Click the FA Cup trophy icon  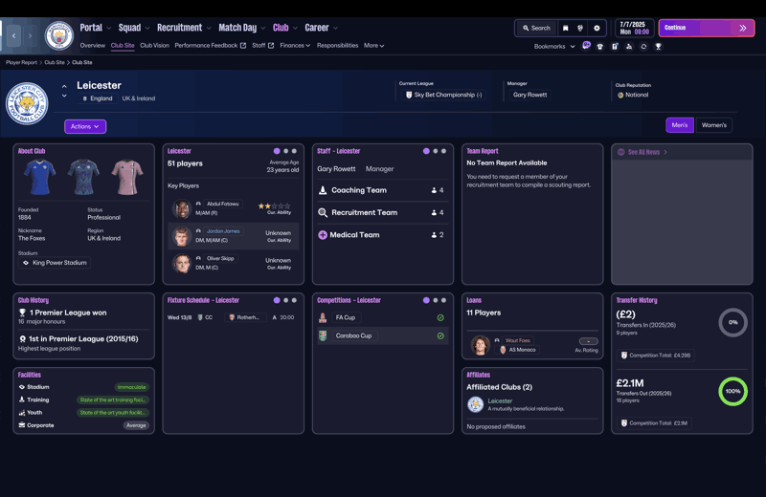pos(323,317)
